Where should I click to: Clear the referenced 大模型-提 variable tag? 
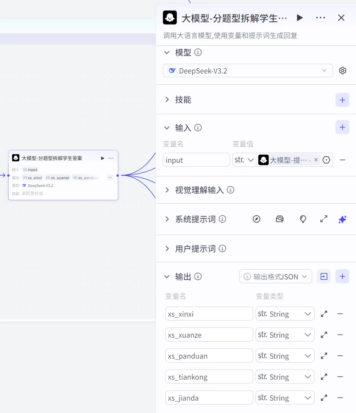click(x=316, y=160)
